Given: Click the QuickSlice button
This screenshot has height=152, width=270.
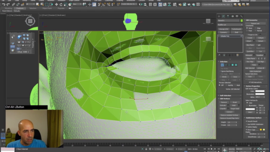Looking at the screenshot, I should (250, 52).
